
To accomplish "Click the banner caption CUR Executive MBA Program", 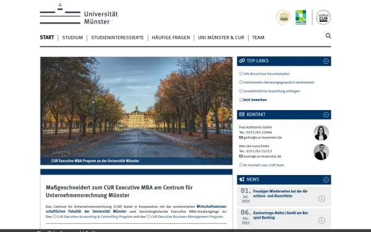I will (x=95, y=161).
